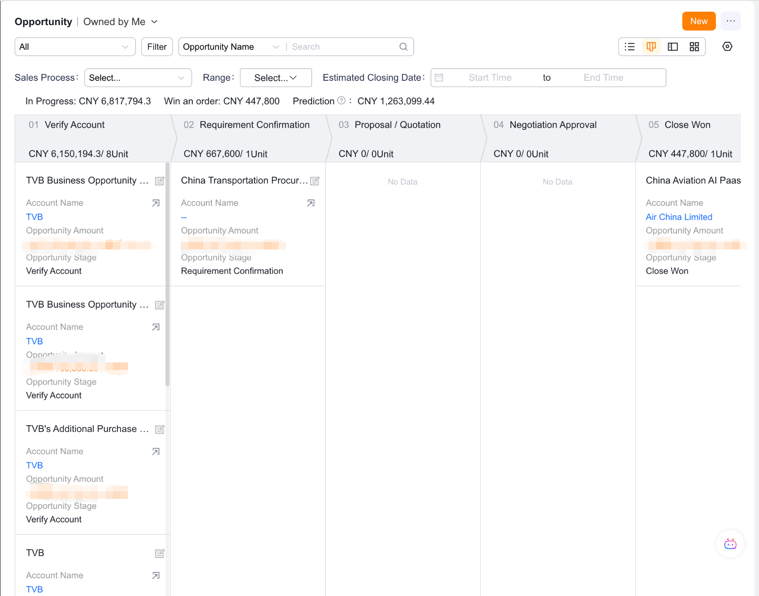This screenshot has height=596, width=759.
Task: Open the hexagon settings icon
Action: click(727, 46)
